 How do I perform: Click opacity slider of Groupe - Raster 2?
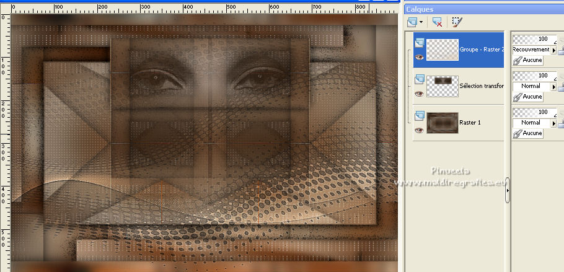click(534, 39)
